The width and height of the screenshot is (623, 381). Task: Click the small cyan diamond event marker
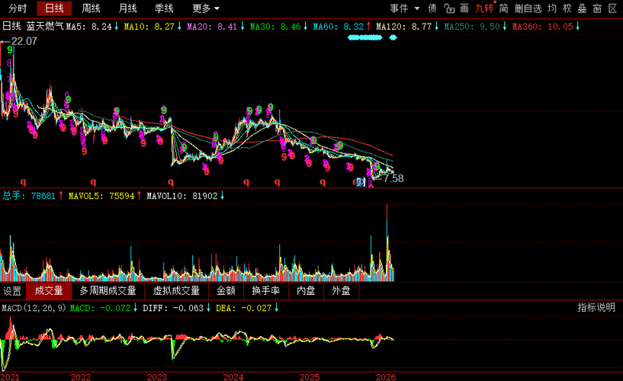393,37
